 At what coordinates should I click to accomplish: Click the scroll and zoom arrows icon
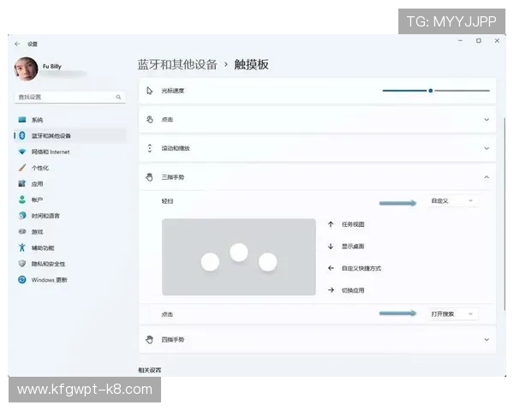point(150,148)
